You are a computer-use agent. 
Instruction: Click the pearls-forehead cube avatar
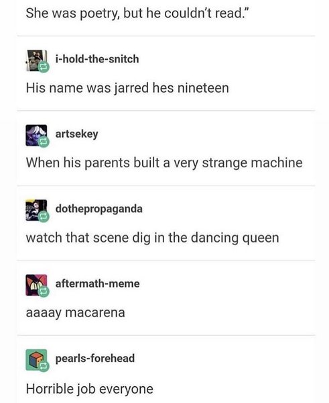point(36,360)
